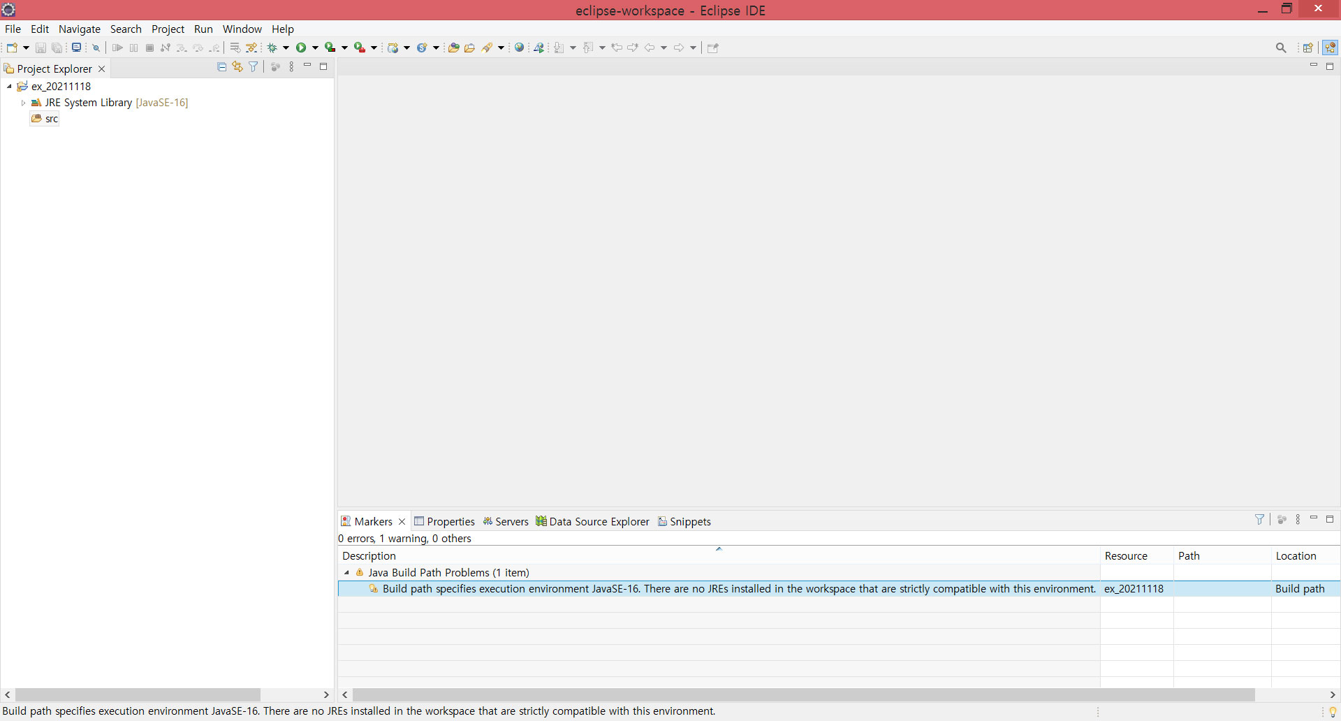This screenshot has height=721, width=1341.
Task: Click the status bar tip lightbulb icon
Action: click(x=1333, y=712)
